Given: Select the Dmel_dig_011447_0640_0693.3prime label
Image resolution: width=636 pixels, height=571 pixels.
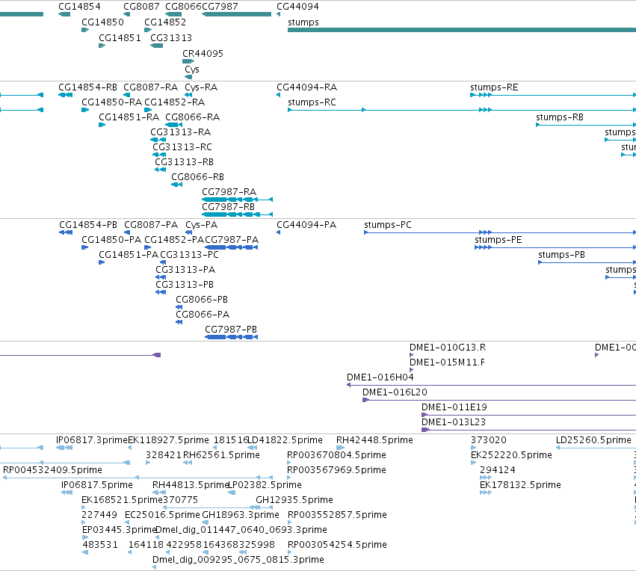Looking at the screenshot, I should click(x=241, y=530).
